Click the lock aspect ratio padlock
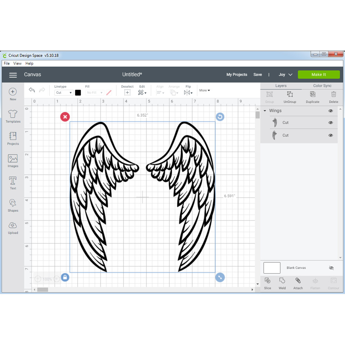Image resolution: width=345 pixels, height=345 pixels. (x=65, y=277)
